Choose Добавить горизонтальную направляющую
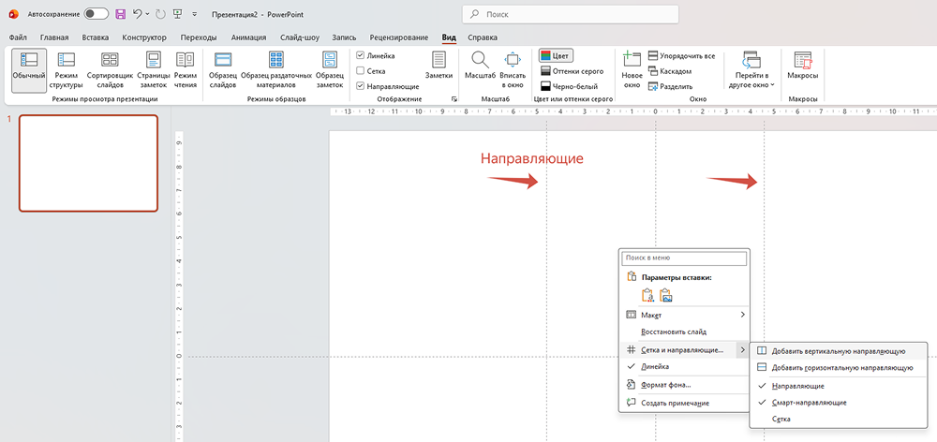 [838, 367]
